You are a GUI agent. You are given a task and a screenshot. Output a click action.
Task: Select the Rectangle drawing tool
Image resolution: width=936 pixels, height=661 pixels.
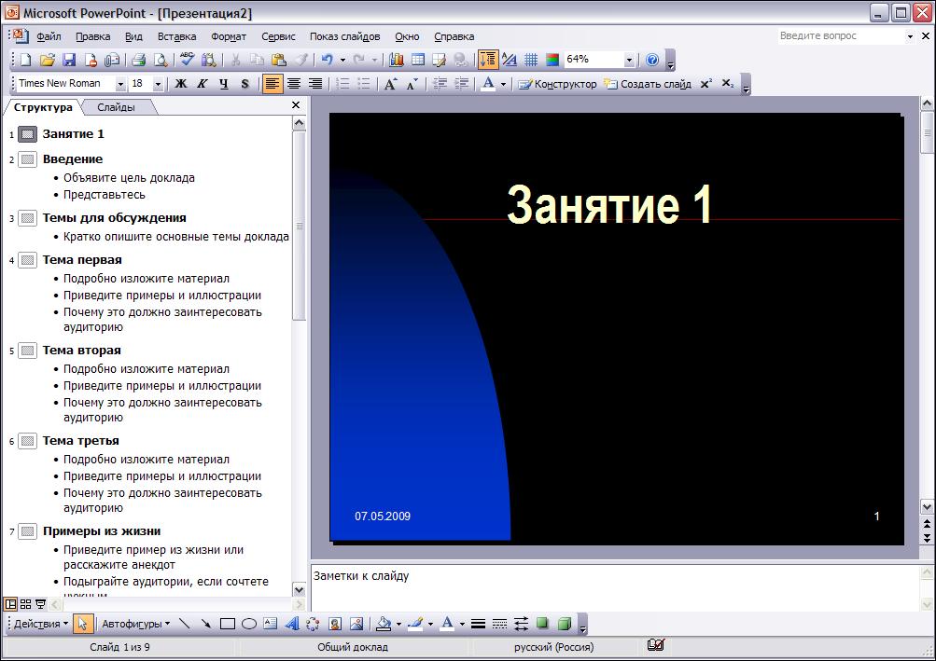228,624
